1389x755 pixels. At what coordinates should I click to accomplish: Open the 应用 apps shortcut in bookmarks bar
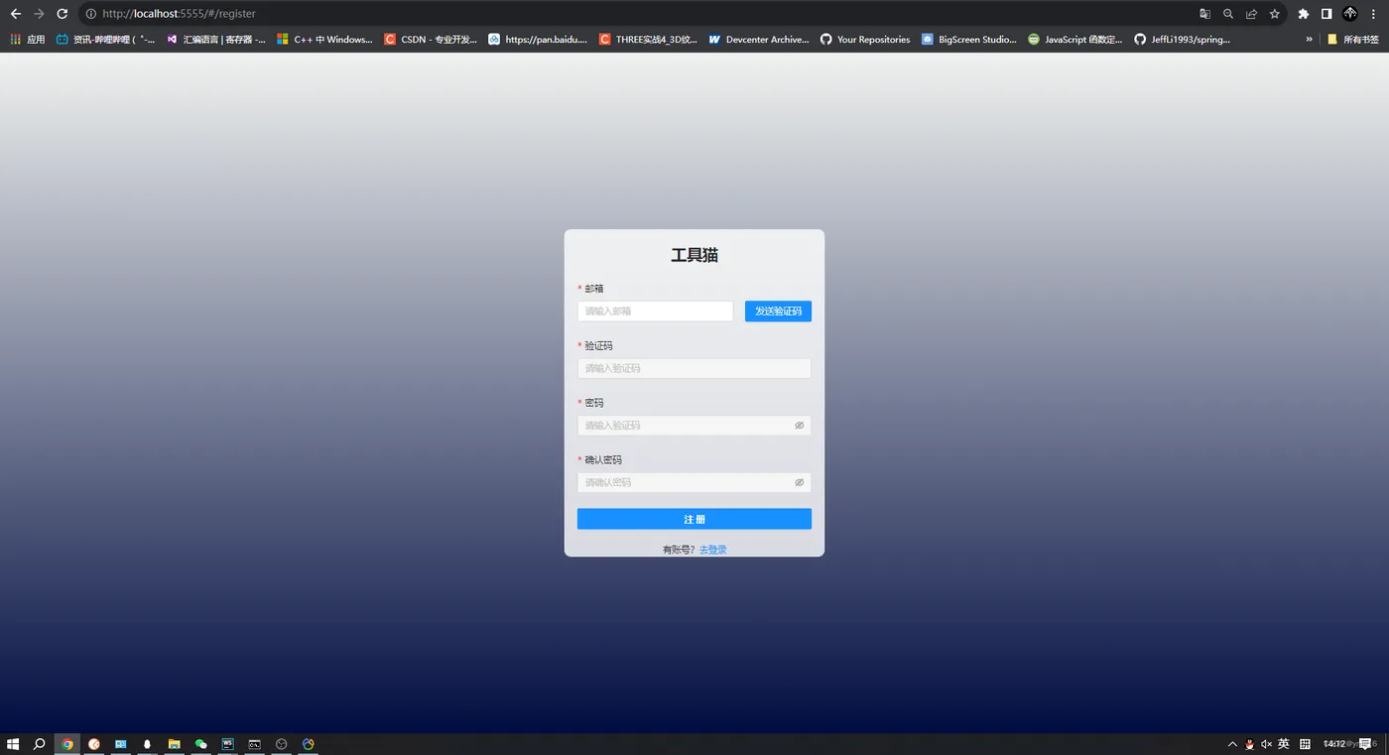point(27,40)
